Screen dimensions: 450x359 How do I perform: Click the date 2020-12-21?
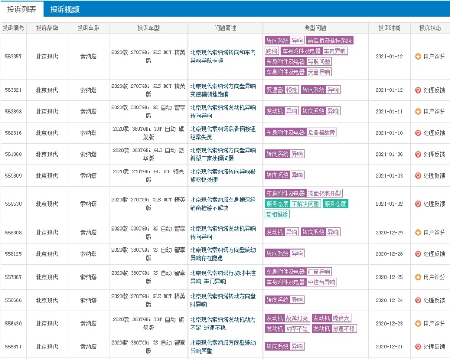389,347
